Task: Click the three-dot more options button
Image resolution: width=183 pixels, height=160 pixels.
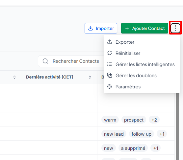Action: tap(175, 28)
